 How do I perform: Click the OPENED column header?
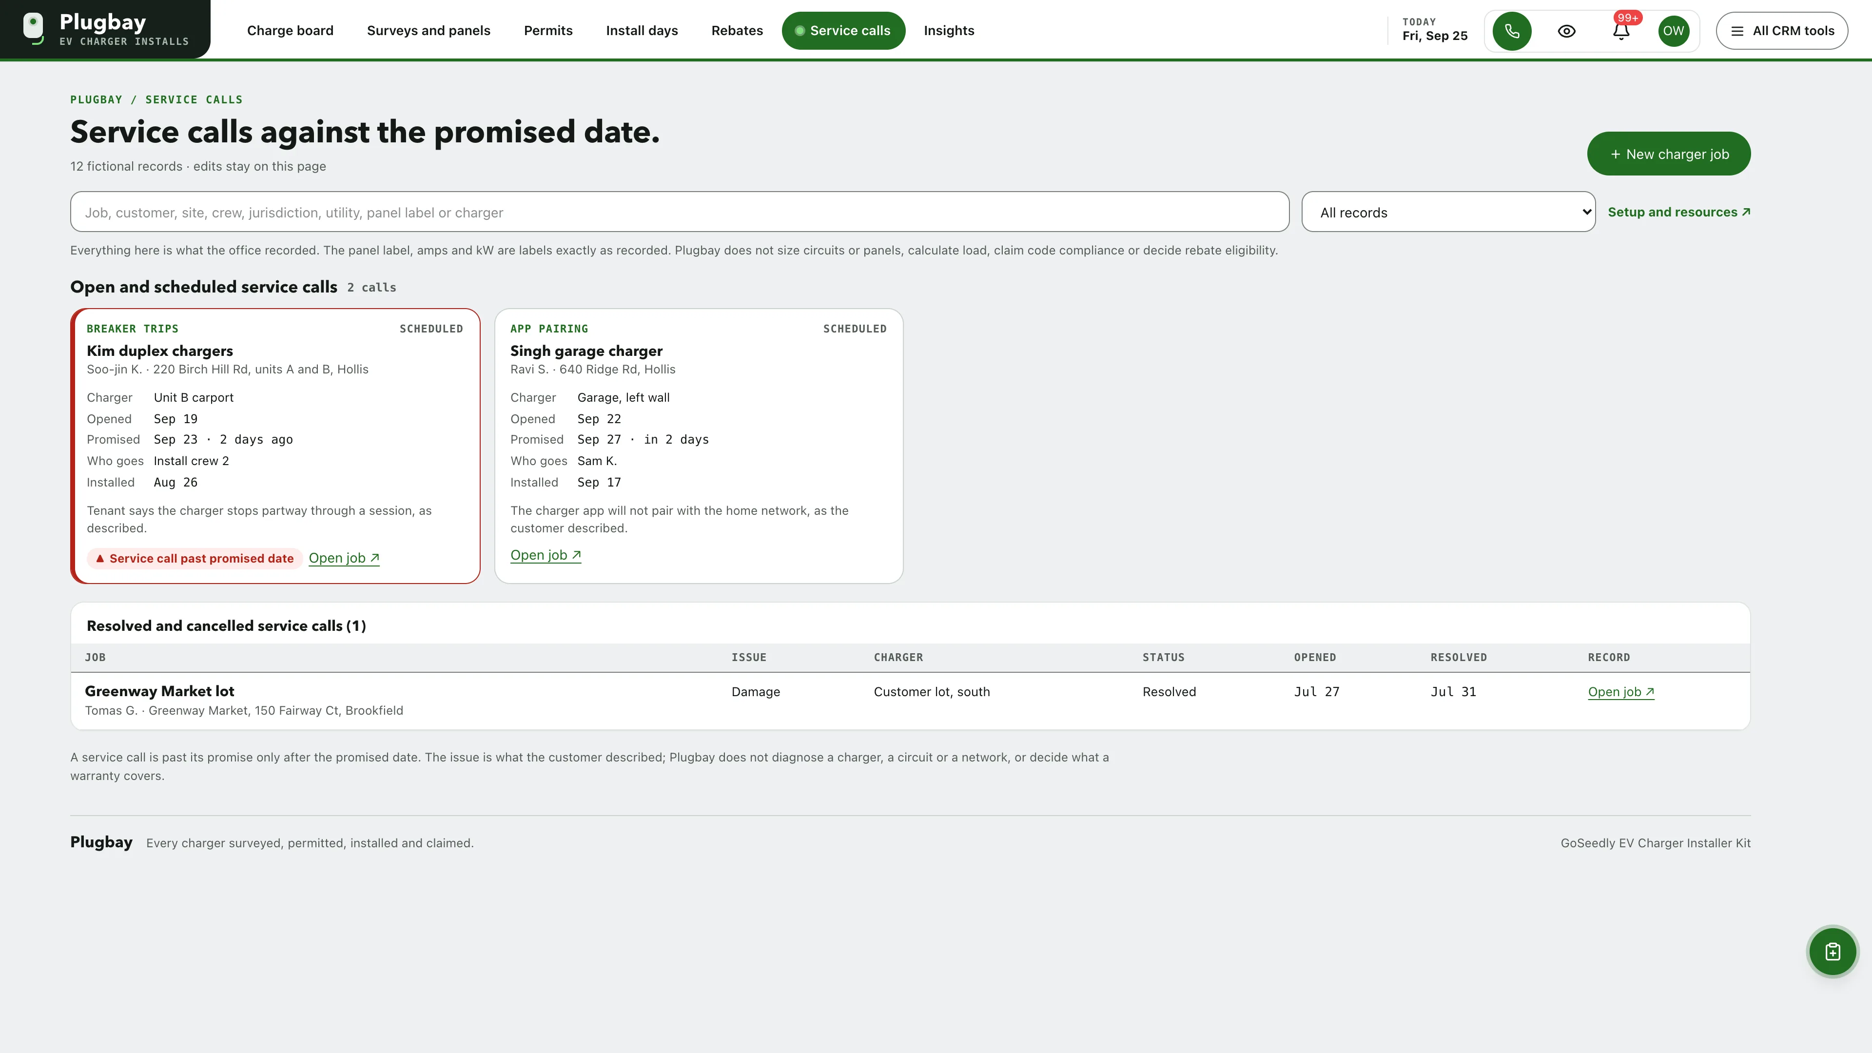[x=1315, y=658]
